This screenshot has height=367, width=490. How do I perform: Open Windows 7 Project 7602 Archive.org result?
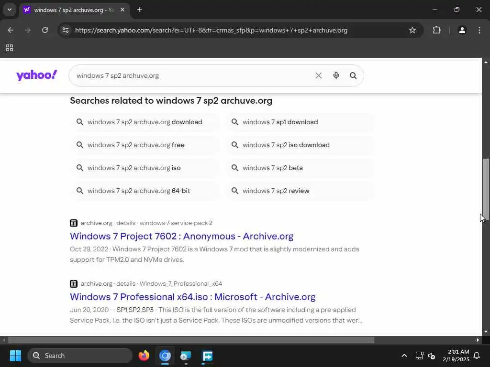pos(181,236)
